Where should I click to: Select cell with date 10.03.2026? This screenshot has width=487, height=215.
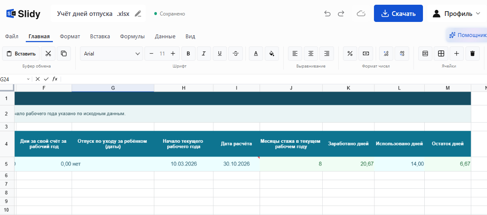click(x=184, y=164)
